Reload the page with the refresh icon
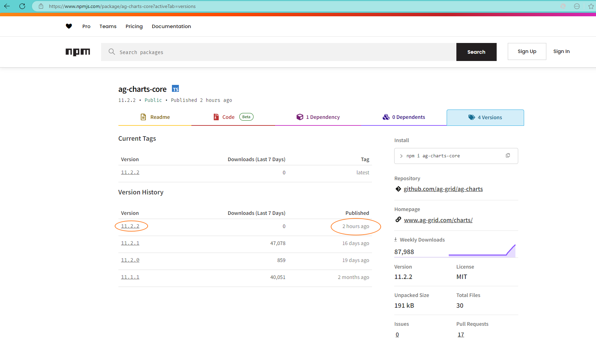 coord(22,6)
